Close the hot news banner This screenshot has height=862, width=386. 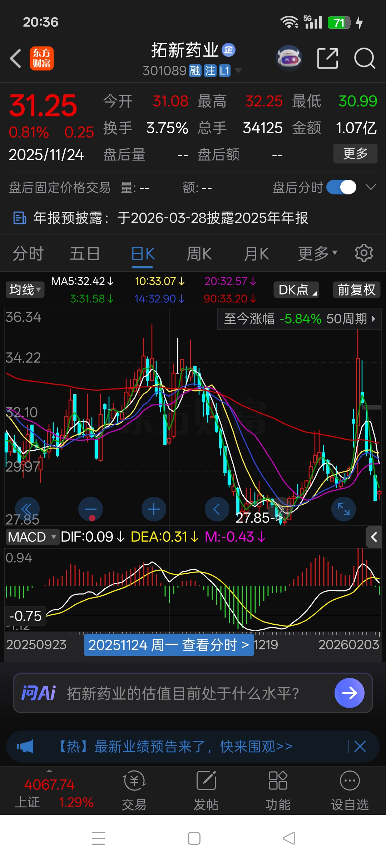click(x=360, y=746)
